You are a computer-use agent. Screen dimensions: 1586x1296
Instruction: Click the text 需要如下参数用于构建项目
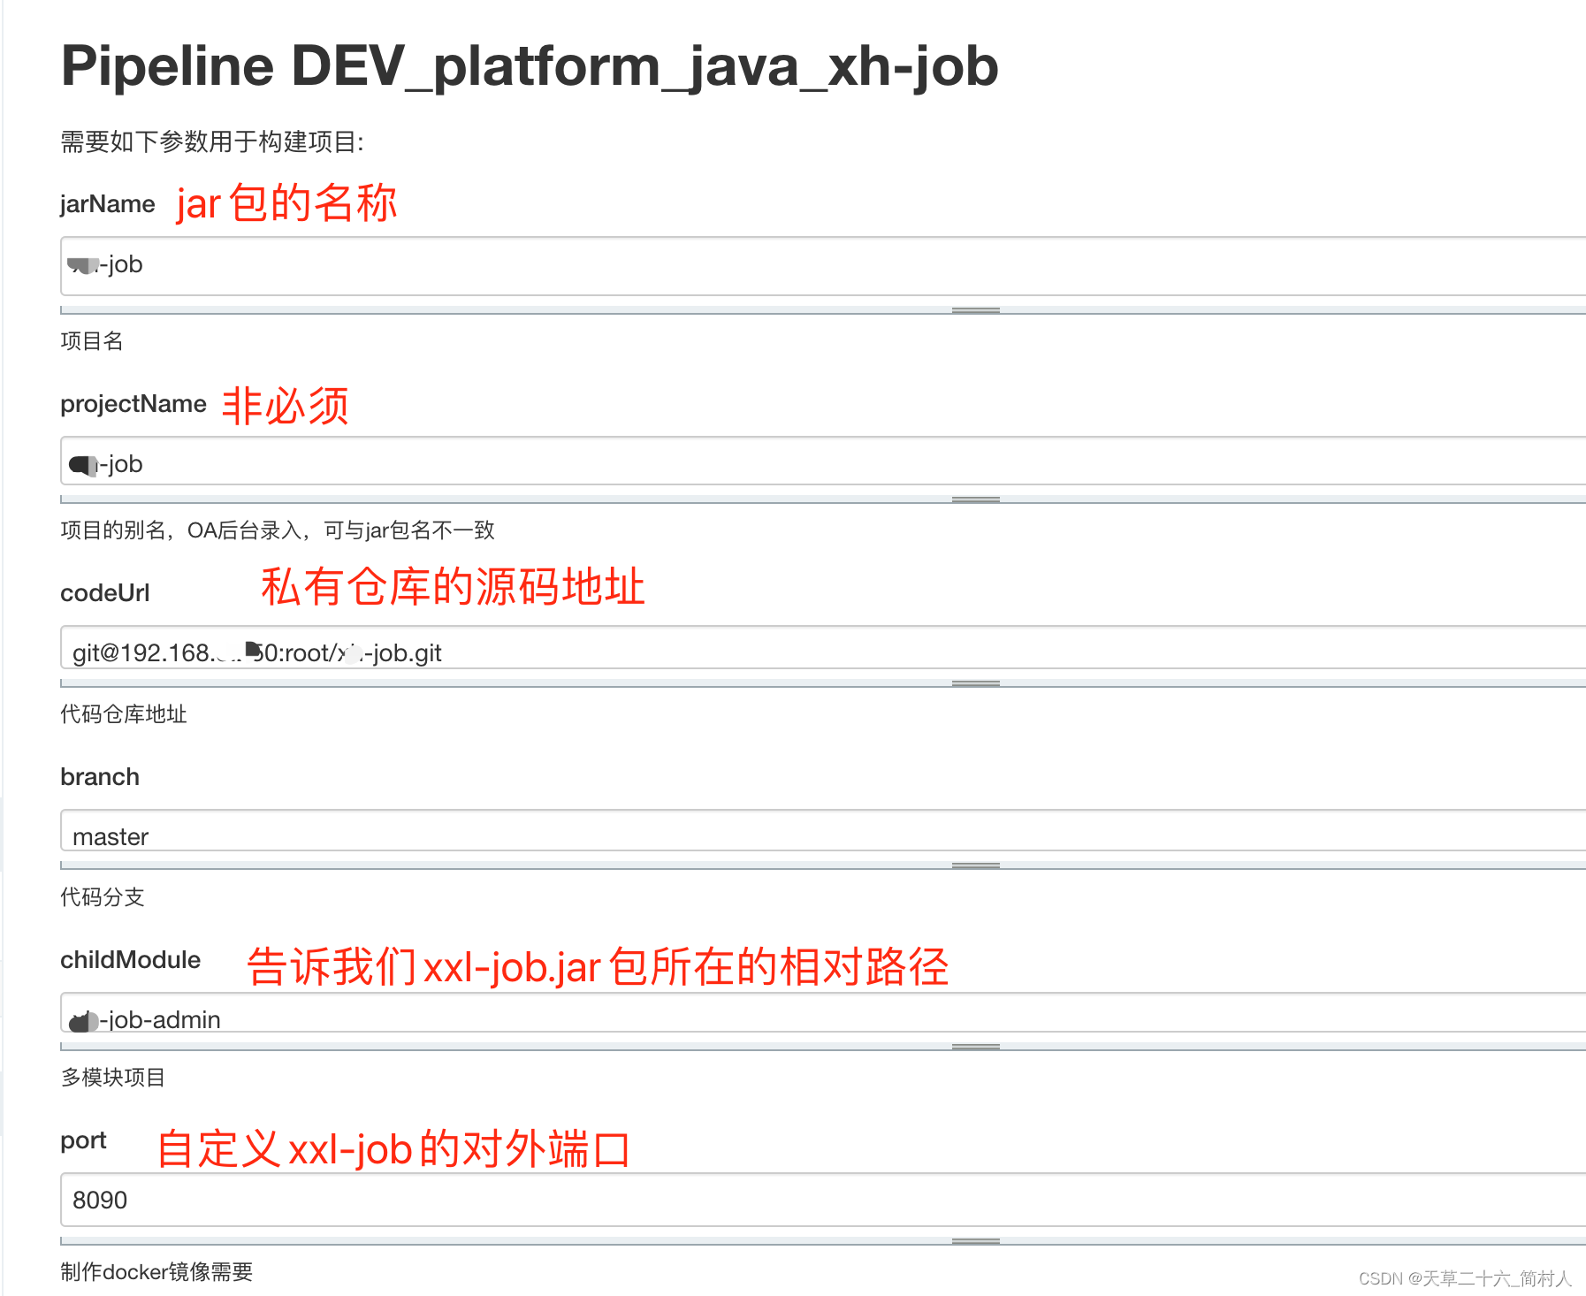[x=212, y=141]
